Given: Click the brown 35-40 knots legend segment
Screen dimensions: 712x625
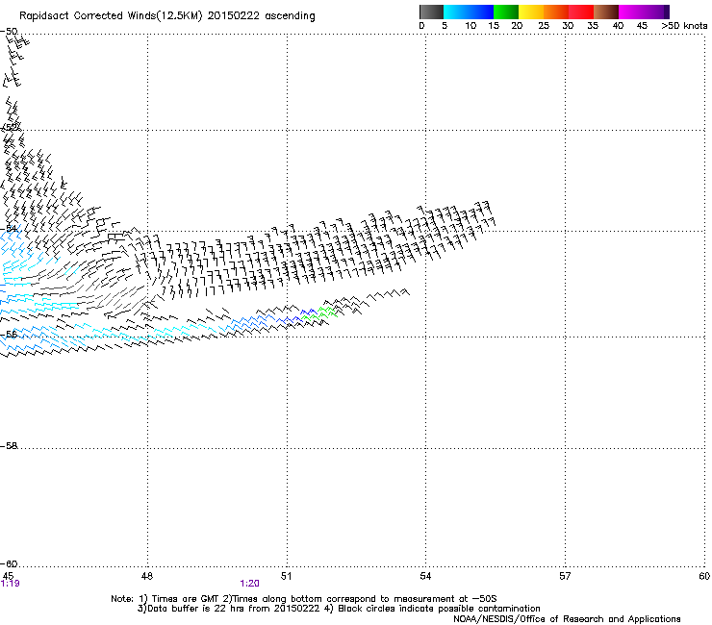Looking at the screenshot, I should [x=606, y=12].
